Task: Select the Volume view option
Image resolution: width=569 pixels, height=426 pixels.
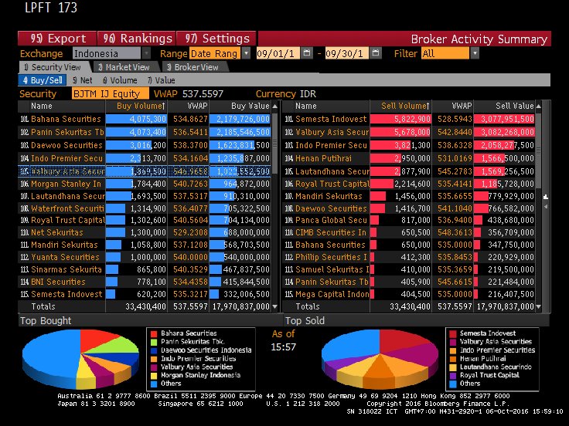Action: point(120,79)
